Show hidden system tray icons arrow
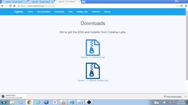This screenshot has width=188, height=105. [x=161, y=102]
